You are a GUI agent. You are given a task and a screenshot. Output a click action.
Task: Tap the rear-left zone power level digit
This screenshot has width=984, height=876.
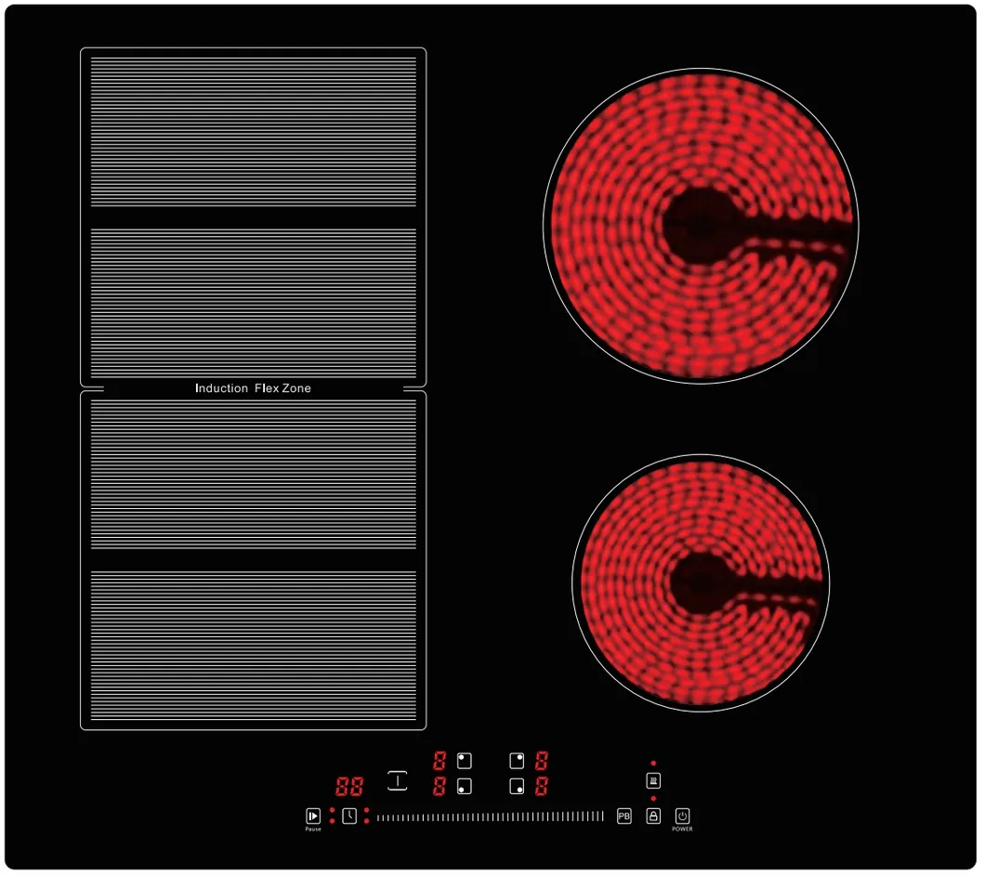440,761
